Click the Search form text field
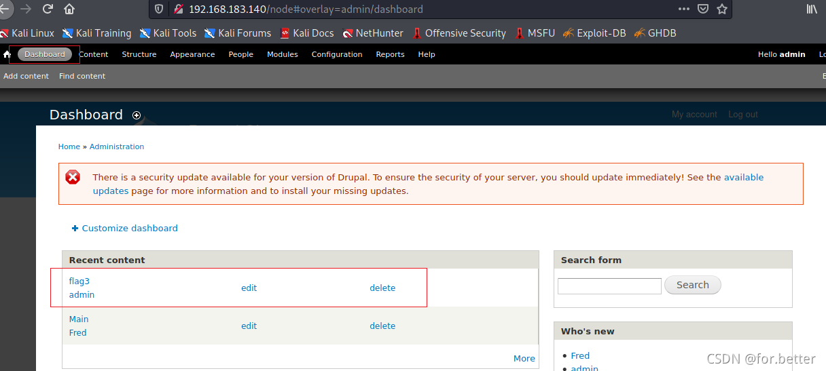Image resolution: width=826 pixels, height=371 pixels. pos(609,286)
